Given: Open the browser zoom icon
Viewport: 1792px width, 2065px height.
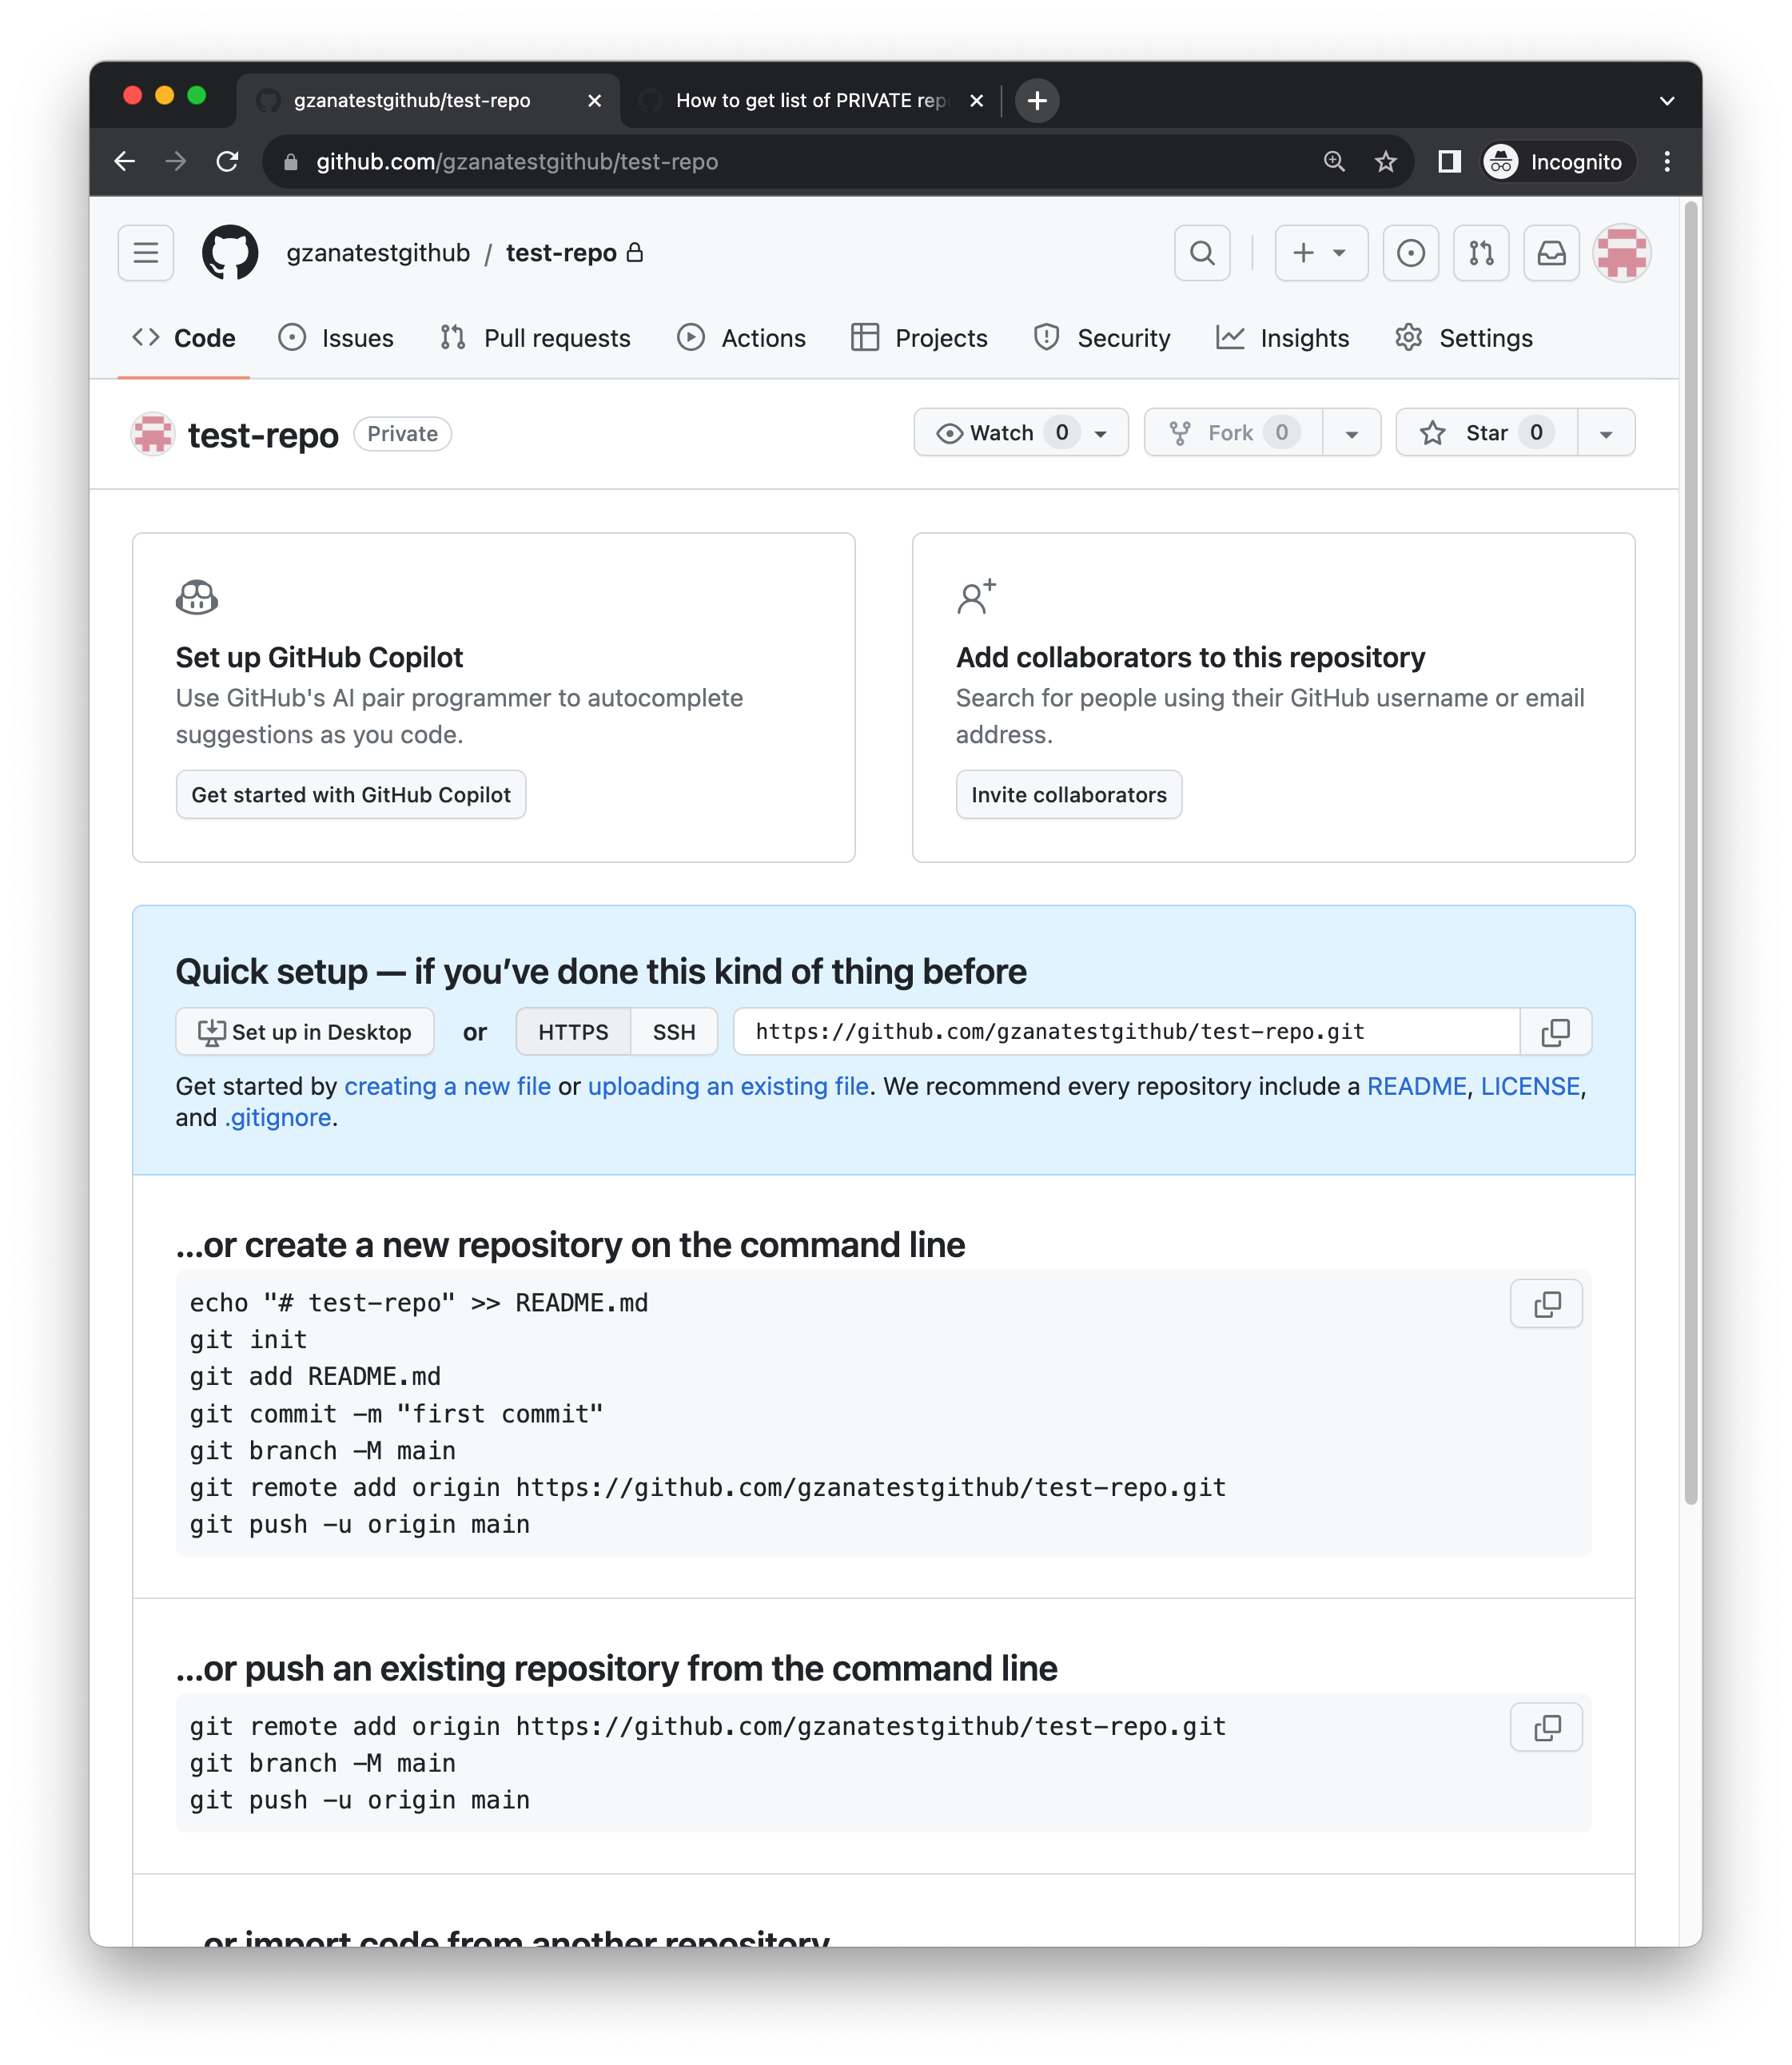Looking at the screenshot, I should (1334, 161).
